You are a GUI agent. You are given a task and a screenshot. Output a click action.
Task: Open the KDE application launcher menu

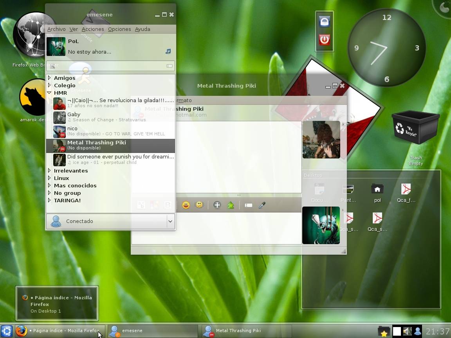[x=7, y=331]
